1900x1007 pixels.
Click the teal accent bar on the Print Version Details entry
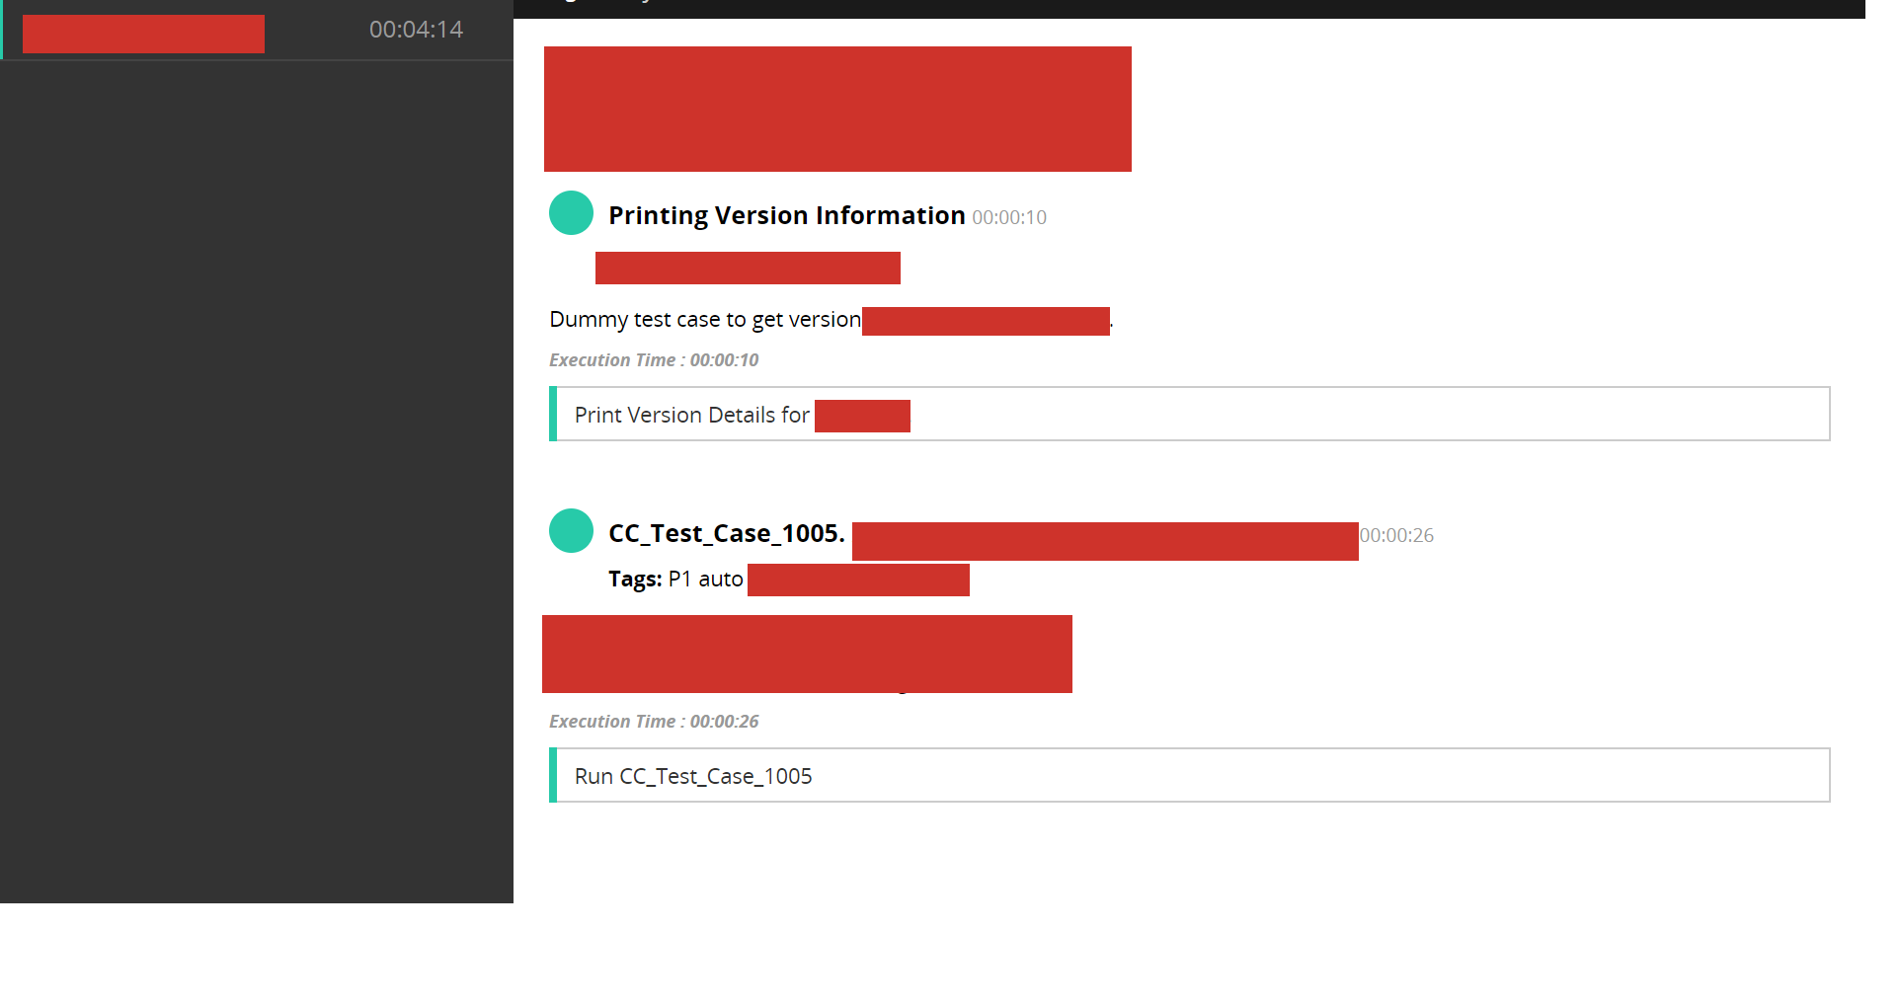(553, 414)
